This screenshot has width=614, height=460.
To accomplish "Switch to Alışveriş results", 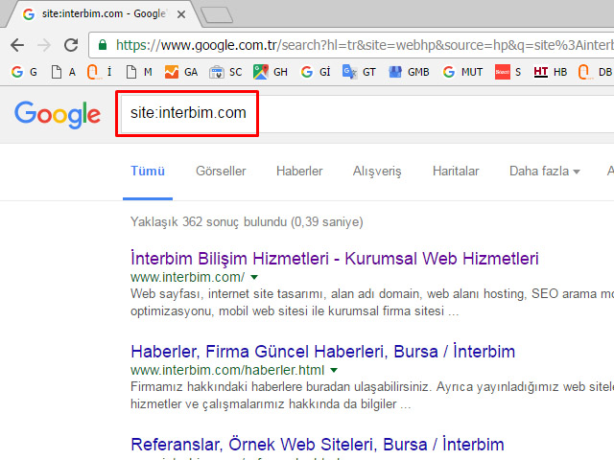I will pos(377,172).
